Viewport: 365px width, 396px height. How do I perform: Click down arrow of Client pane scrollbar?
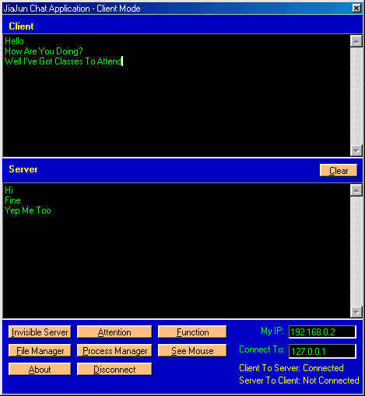coord(356,151)
